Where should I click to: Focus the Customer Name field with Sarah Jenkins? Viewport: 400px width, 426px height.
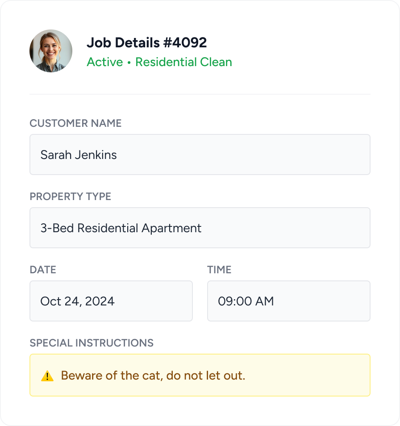tap(200, 155)
